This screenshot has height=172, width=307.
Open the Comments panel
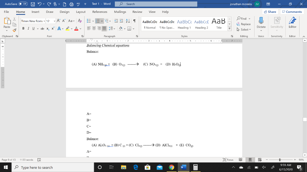tap(292, 12)
